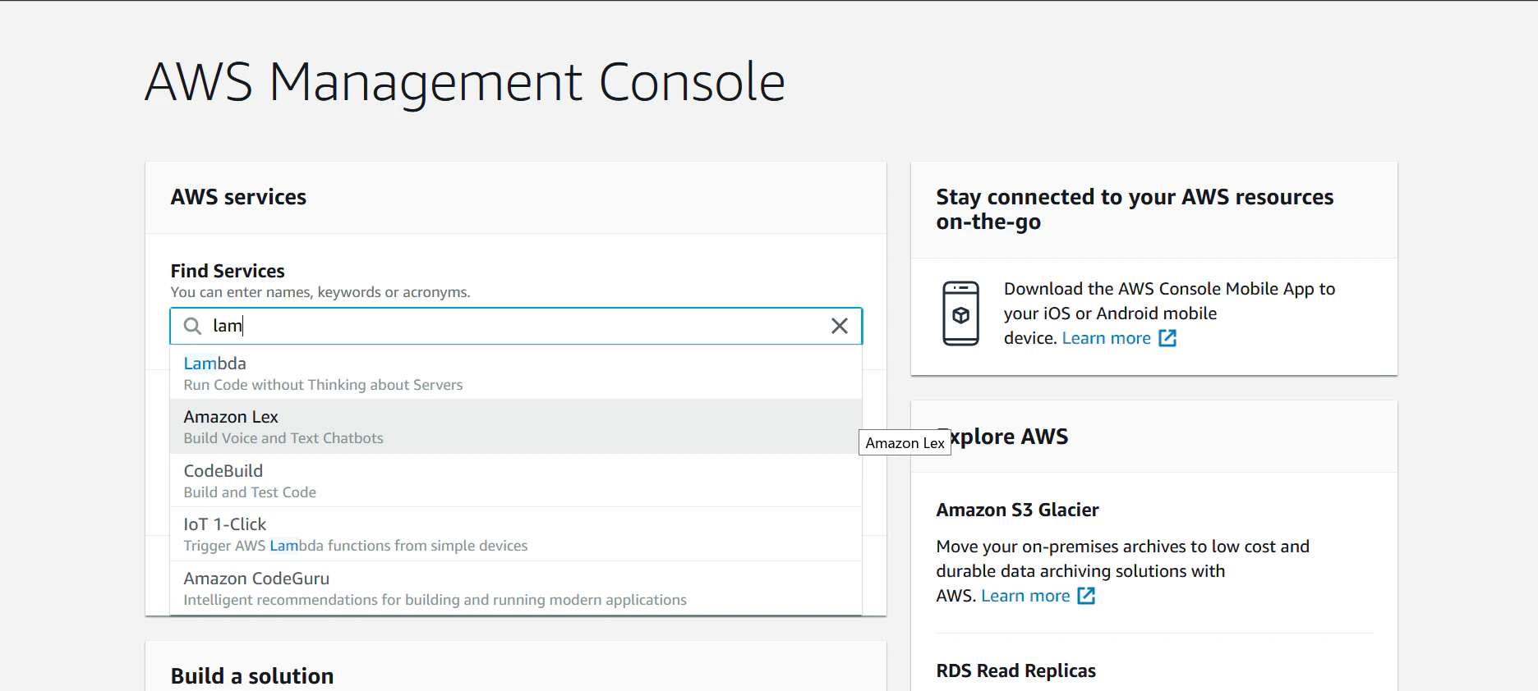This screenshot has width=1538, height=691.
Task: Click the Stay connected panel heading
Action: (1134, 208)
